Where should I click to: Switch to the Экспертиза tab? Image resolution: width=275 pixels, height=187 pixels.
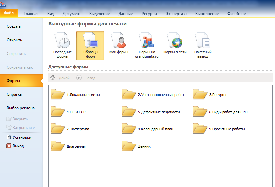(176, 14)
